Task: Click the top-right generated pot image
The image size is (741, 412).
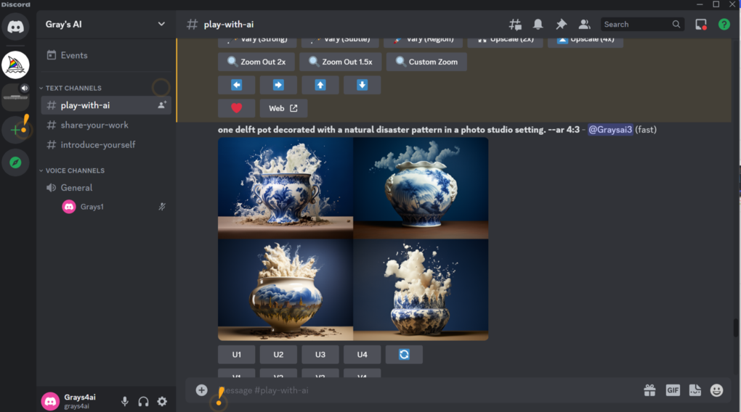Action: coord(421,188)
